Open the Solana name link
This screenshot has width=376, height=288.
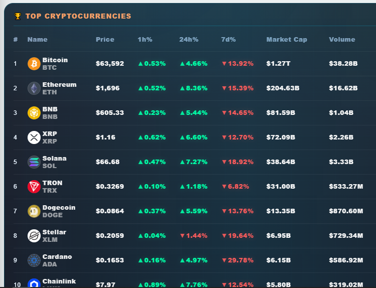[55, 159]
